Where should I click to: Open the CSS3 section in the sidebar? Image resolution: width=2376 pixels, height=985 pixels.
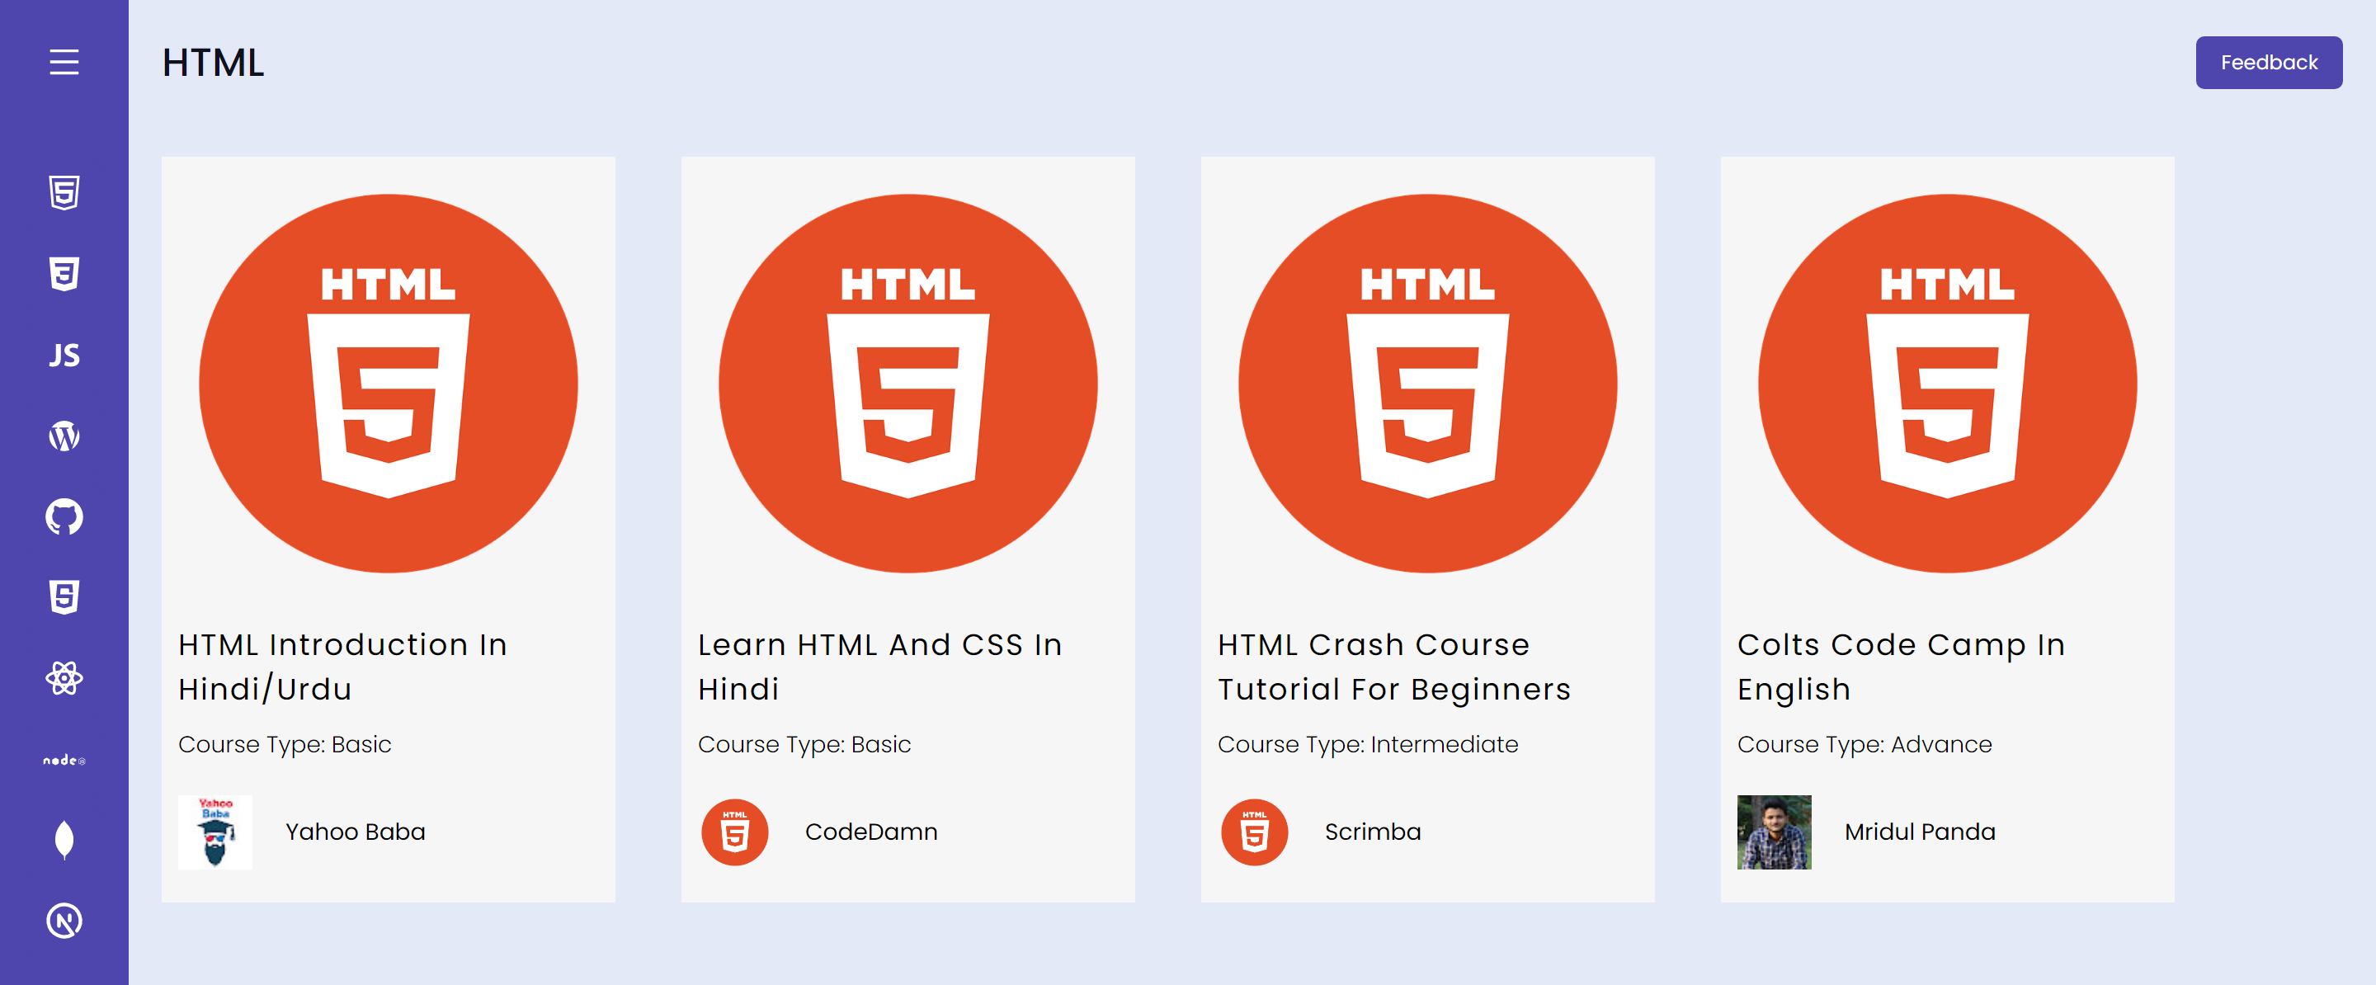64,273
